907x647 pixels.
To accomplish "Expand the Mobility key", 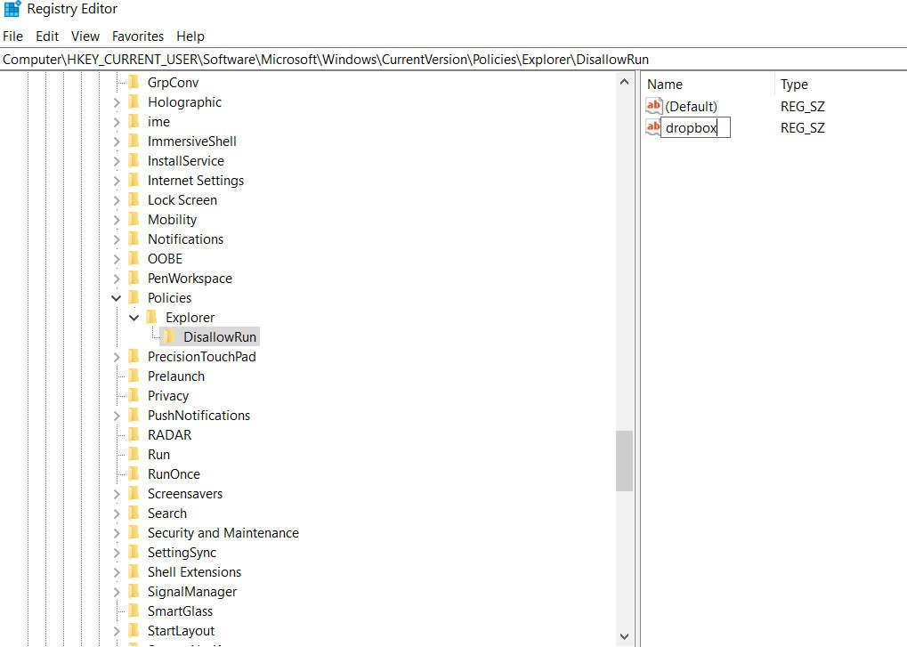I will pyautogui.click(x=117, y=220).
